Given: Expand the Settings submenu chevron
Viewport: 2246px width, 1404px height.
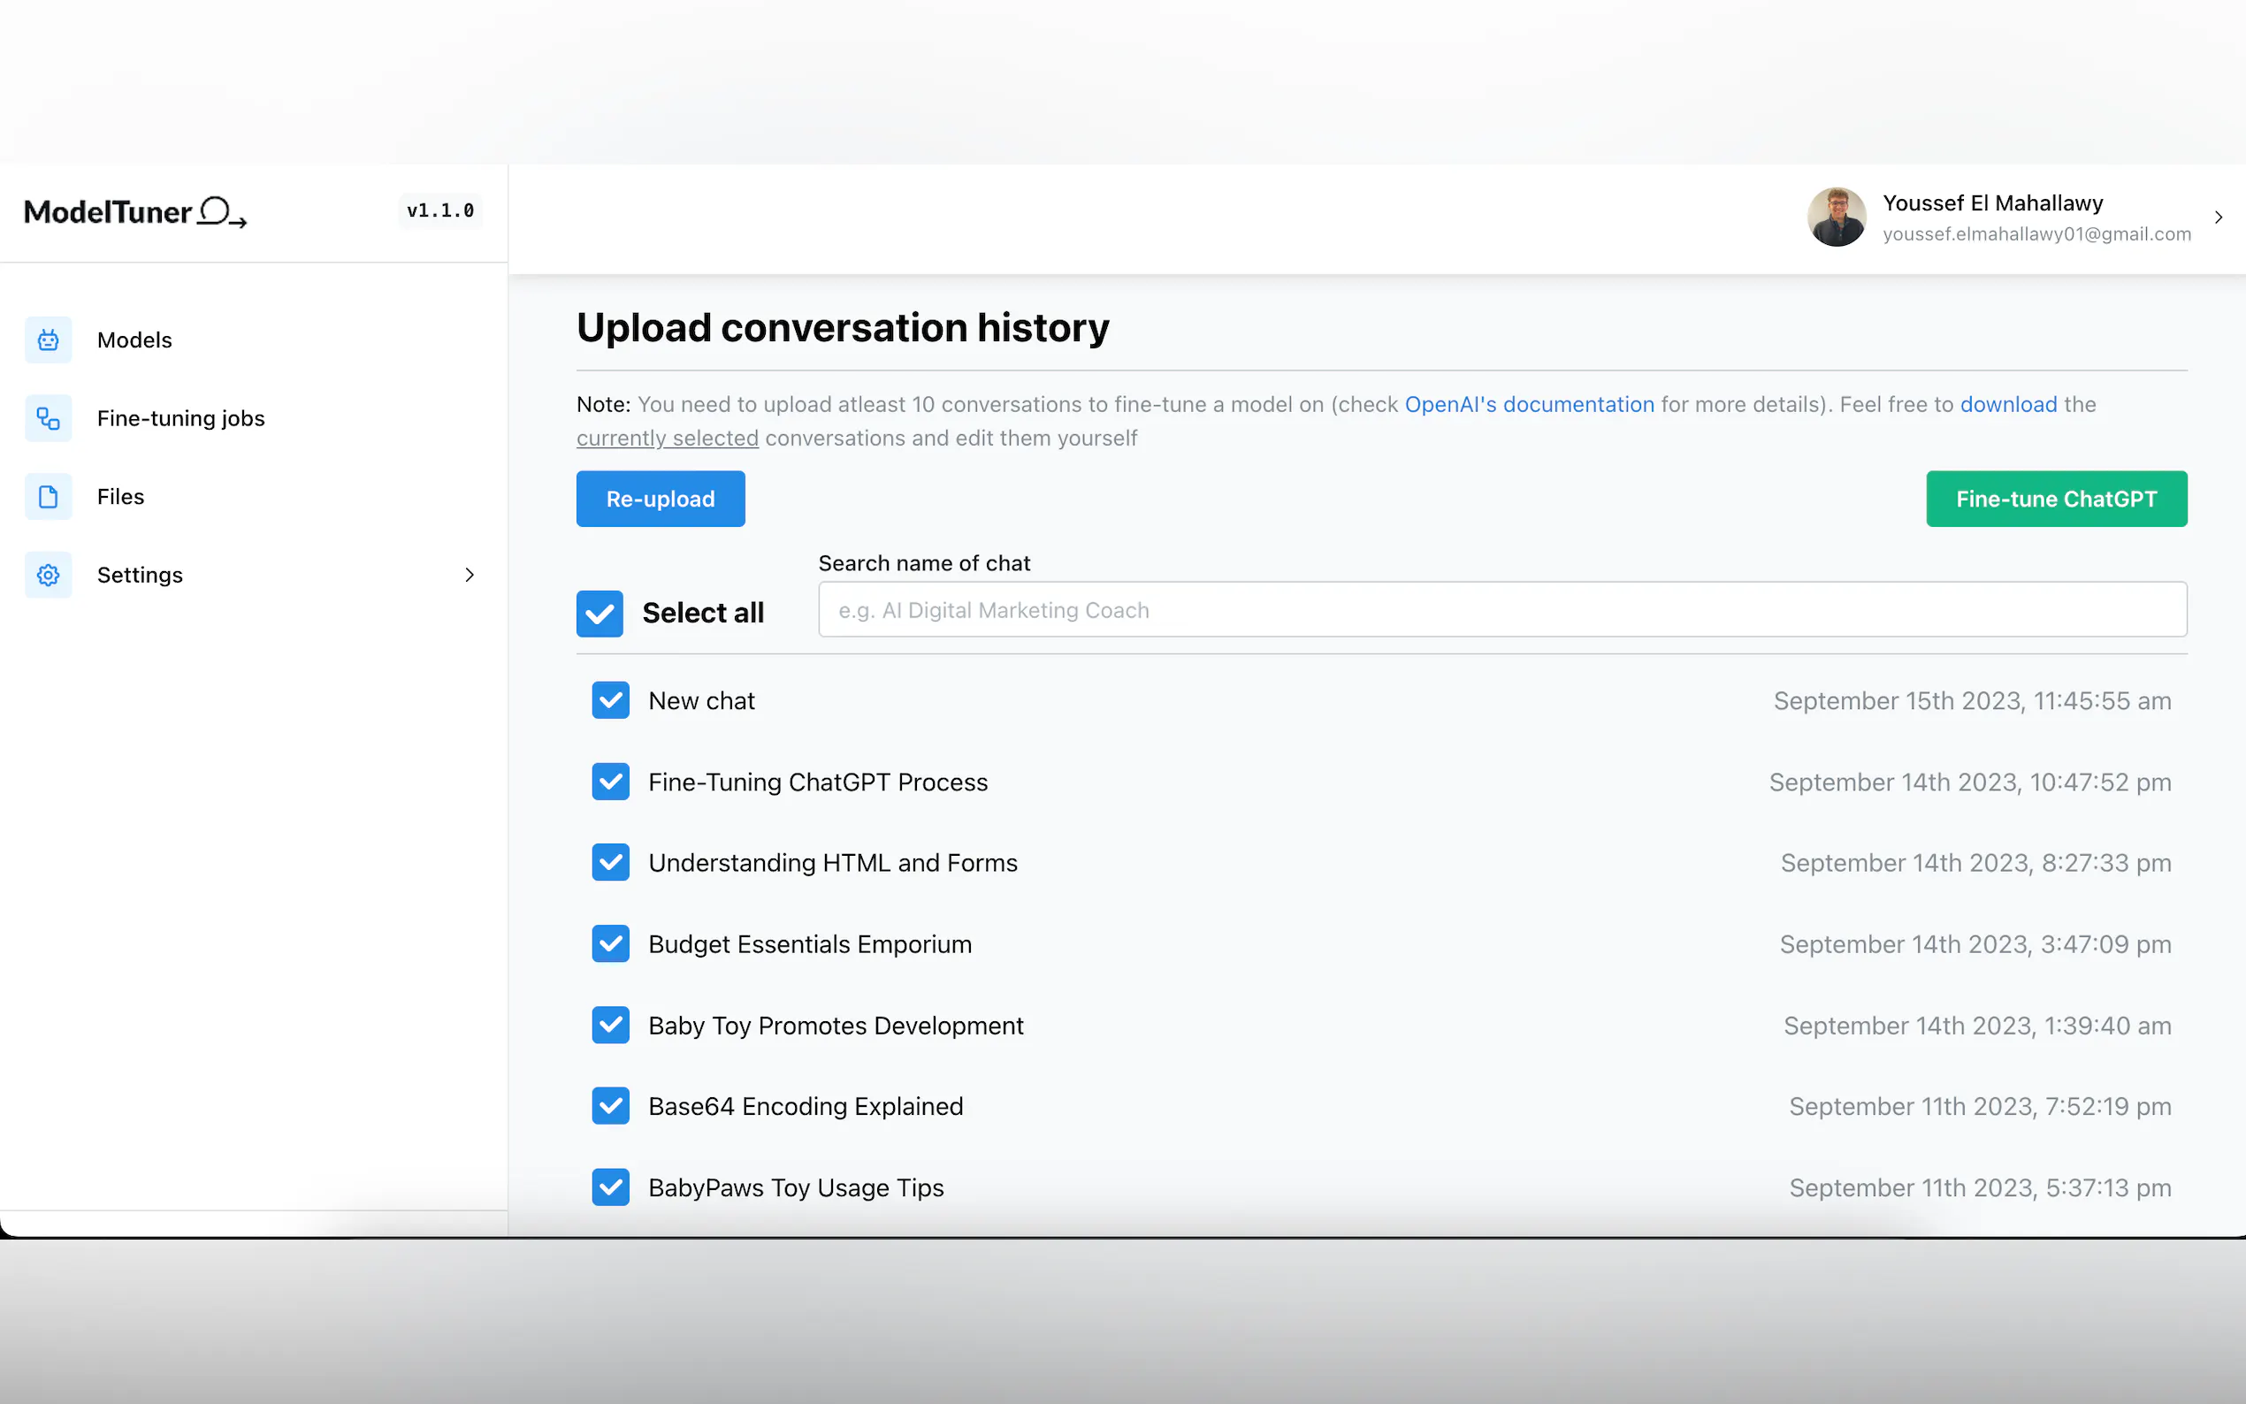Looking at the screenshot, I should click(x=469, y=575).
